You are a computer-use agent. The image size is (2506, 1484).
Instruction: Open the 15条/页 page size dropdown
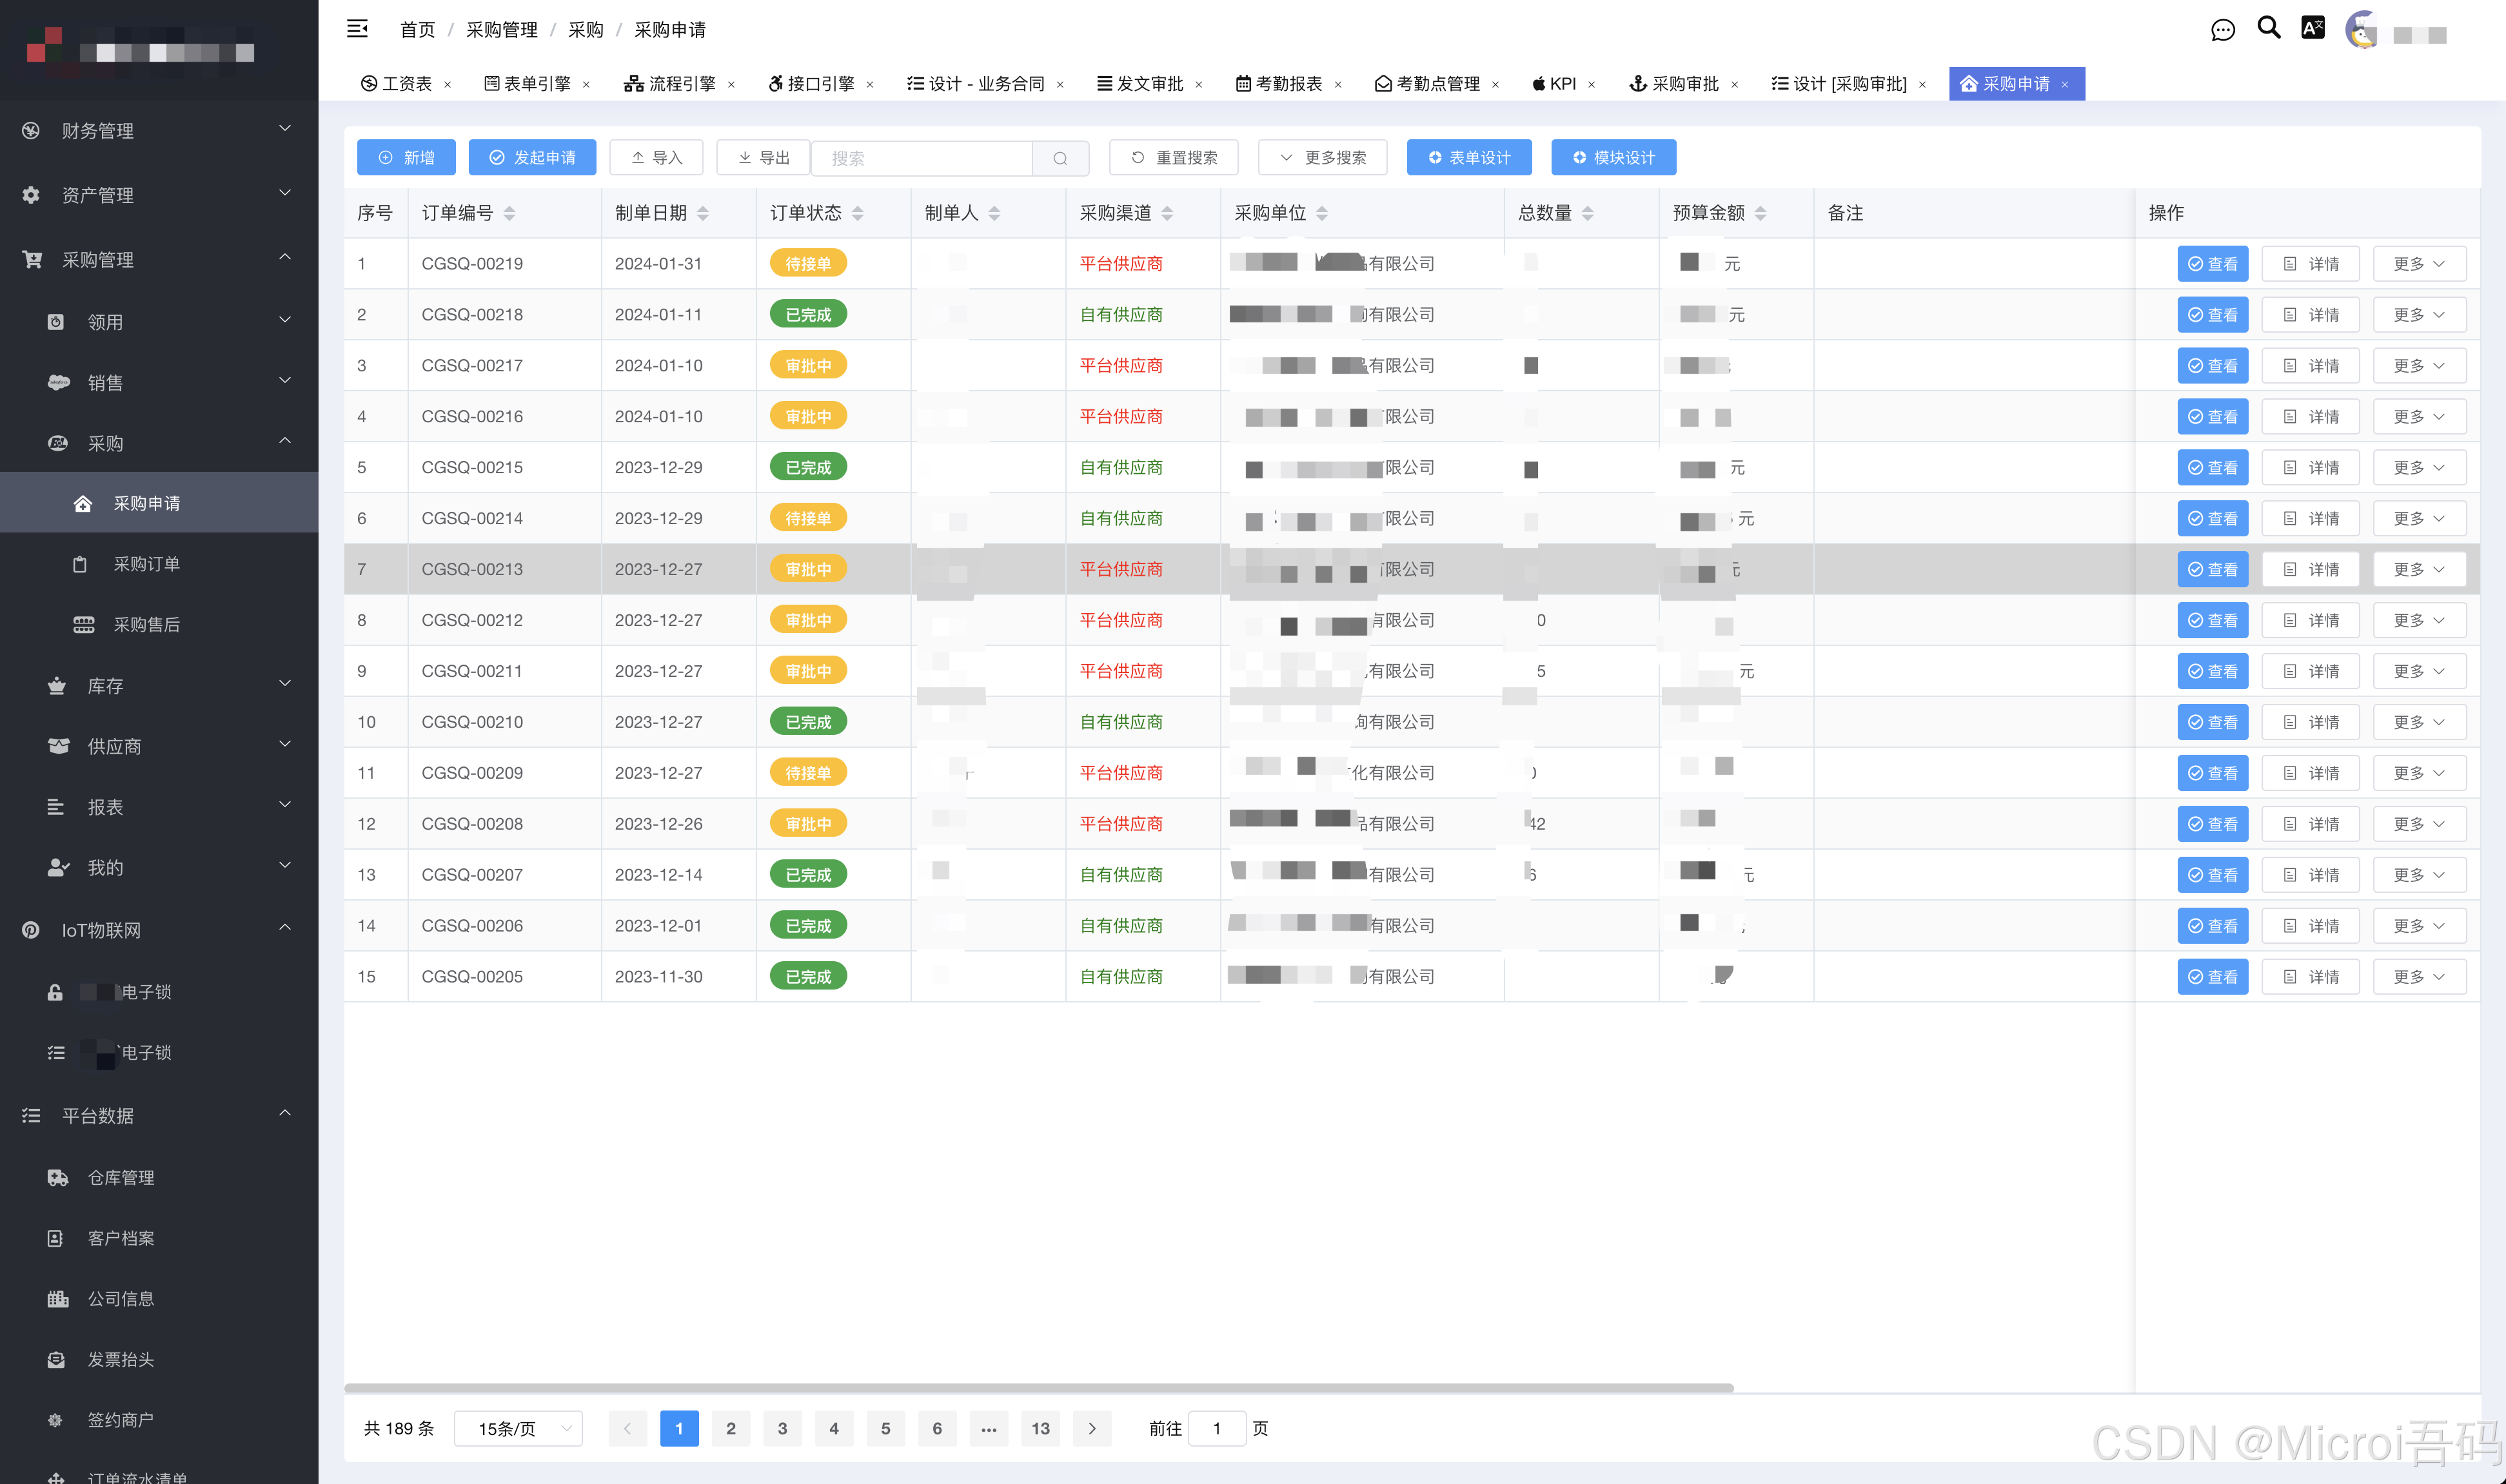coord(517,1428)
